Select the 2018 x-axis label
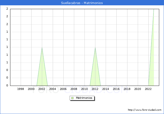 coord(127,89)
